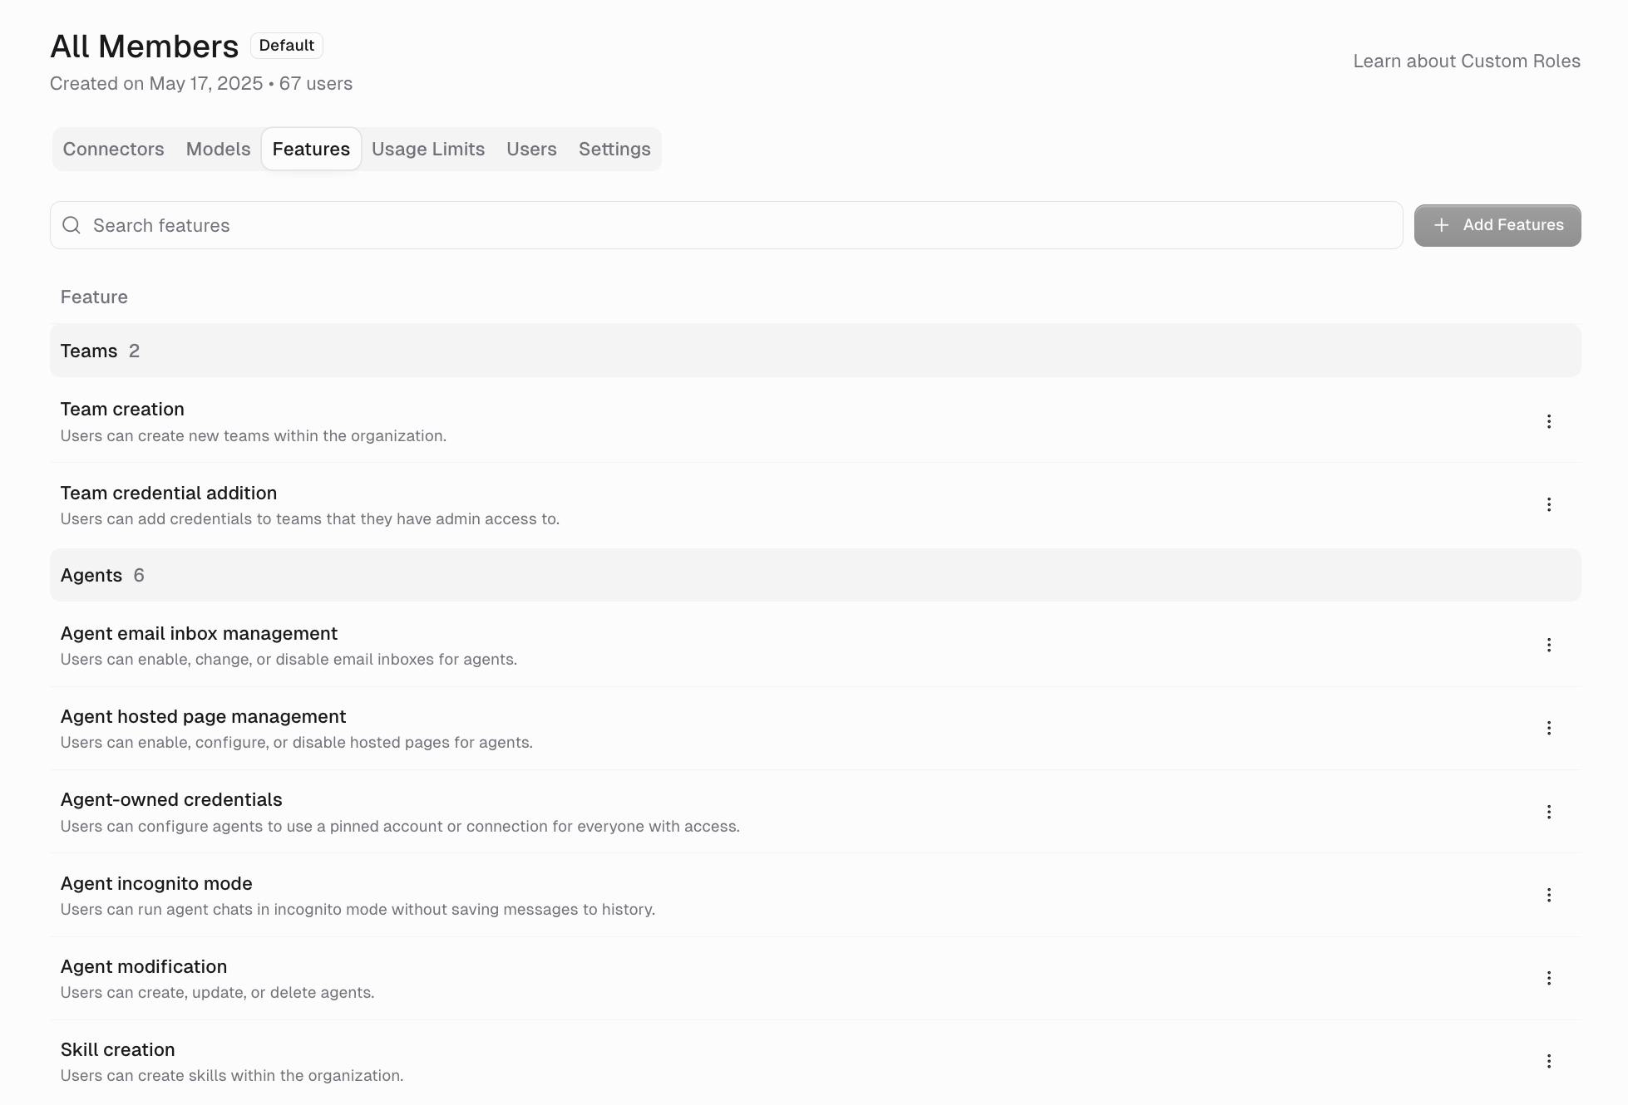Select the Agent modification title
Image resolution: width=1628 pixels, height=1105 pixels.
point(144,967)
